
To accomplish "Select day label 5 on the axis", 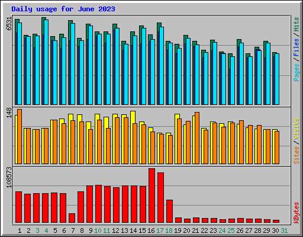I will tap(55, 230).
